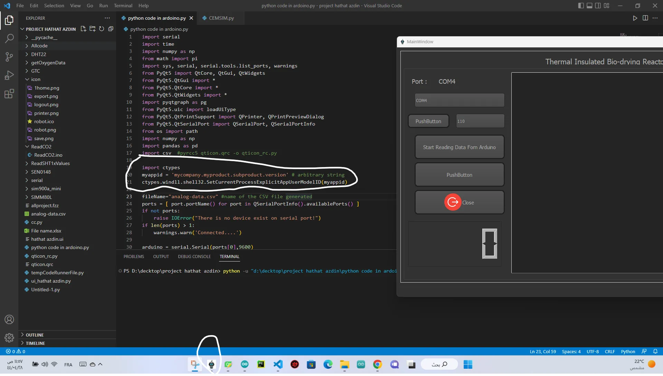Open Source Control view
663x376 pixels.
pyautogui.click(x=9, y=57)
